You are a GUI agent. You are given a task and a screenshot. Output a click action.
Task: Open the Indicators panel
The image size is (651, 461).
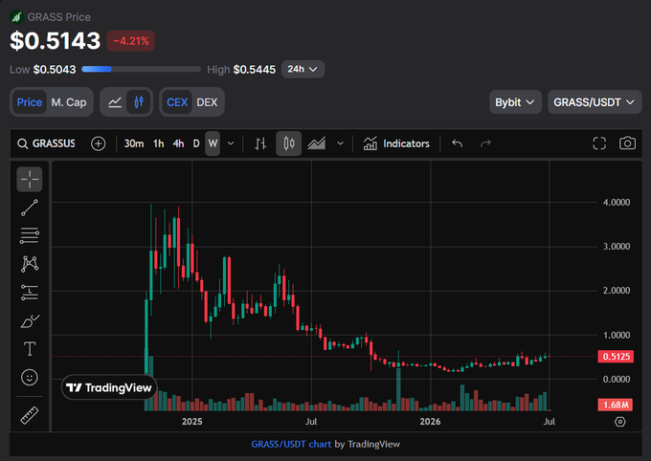click(396, 143)
